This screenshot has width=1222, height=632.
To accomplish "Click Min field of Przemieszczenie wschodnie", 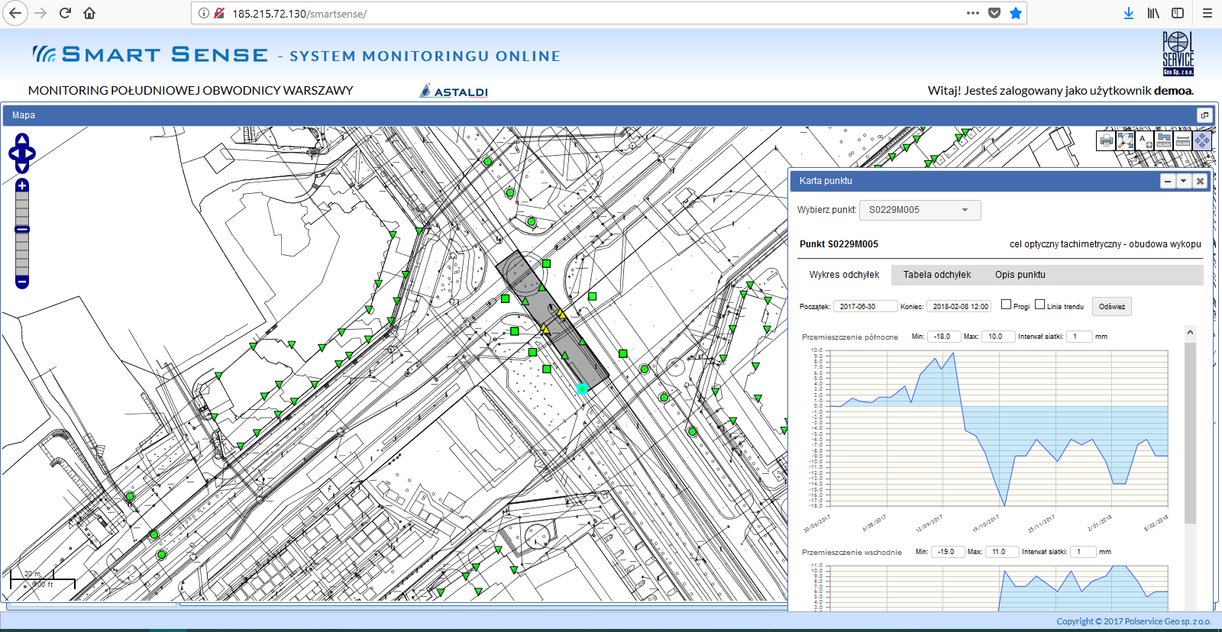I will [948, 552].
